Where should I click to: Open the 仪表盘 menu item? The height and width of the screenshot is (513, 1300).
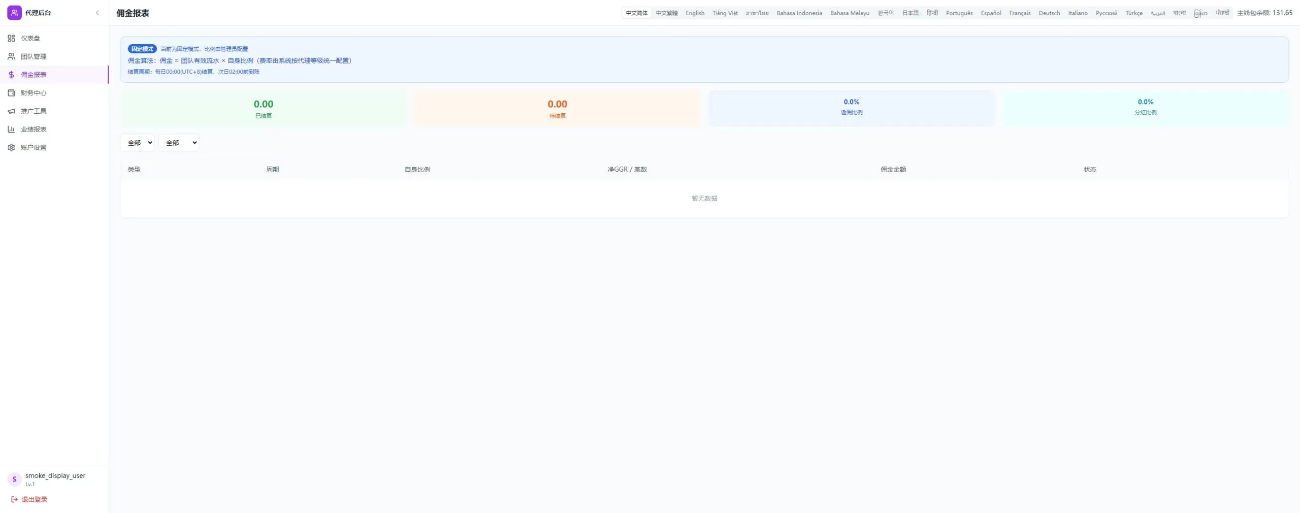54,38
